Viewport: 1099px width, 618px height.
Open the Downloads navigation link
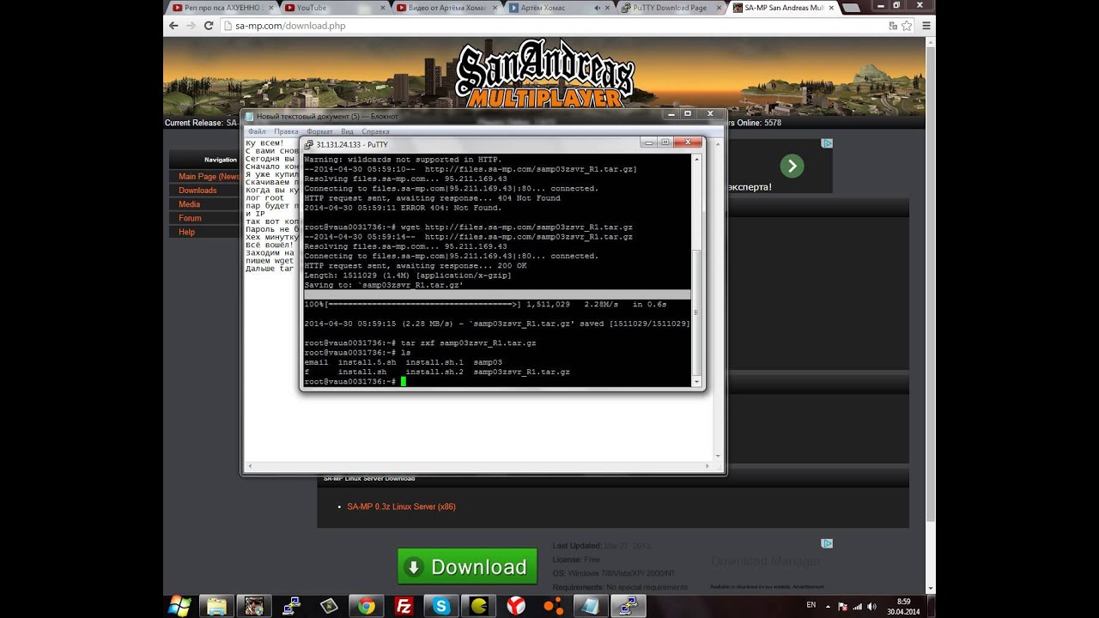point(197,191)
